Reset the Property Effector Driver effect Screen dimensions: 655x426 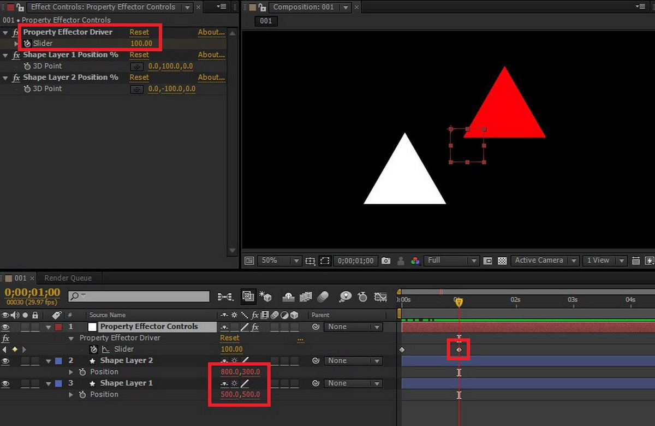click(x=139, y=32)
